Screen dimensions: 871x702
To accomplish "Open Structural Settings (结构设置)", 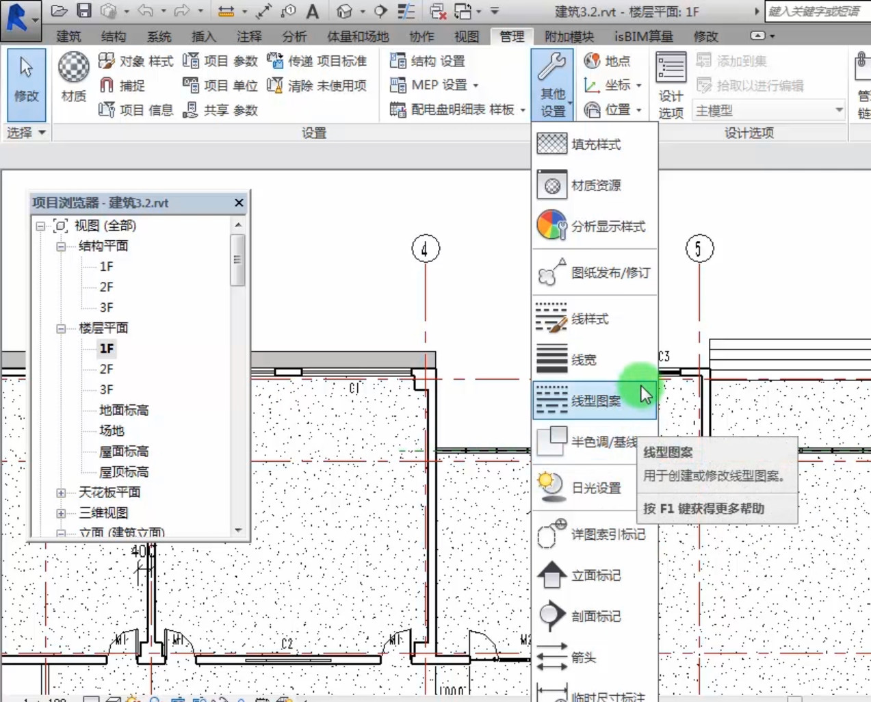I will coord(428,61).
